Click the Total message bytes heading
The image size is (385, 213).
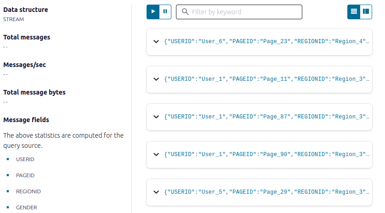pyautogui.click(x=34, y=92)
